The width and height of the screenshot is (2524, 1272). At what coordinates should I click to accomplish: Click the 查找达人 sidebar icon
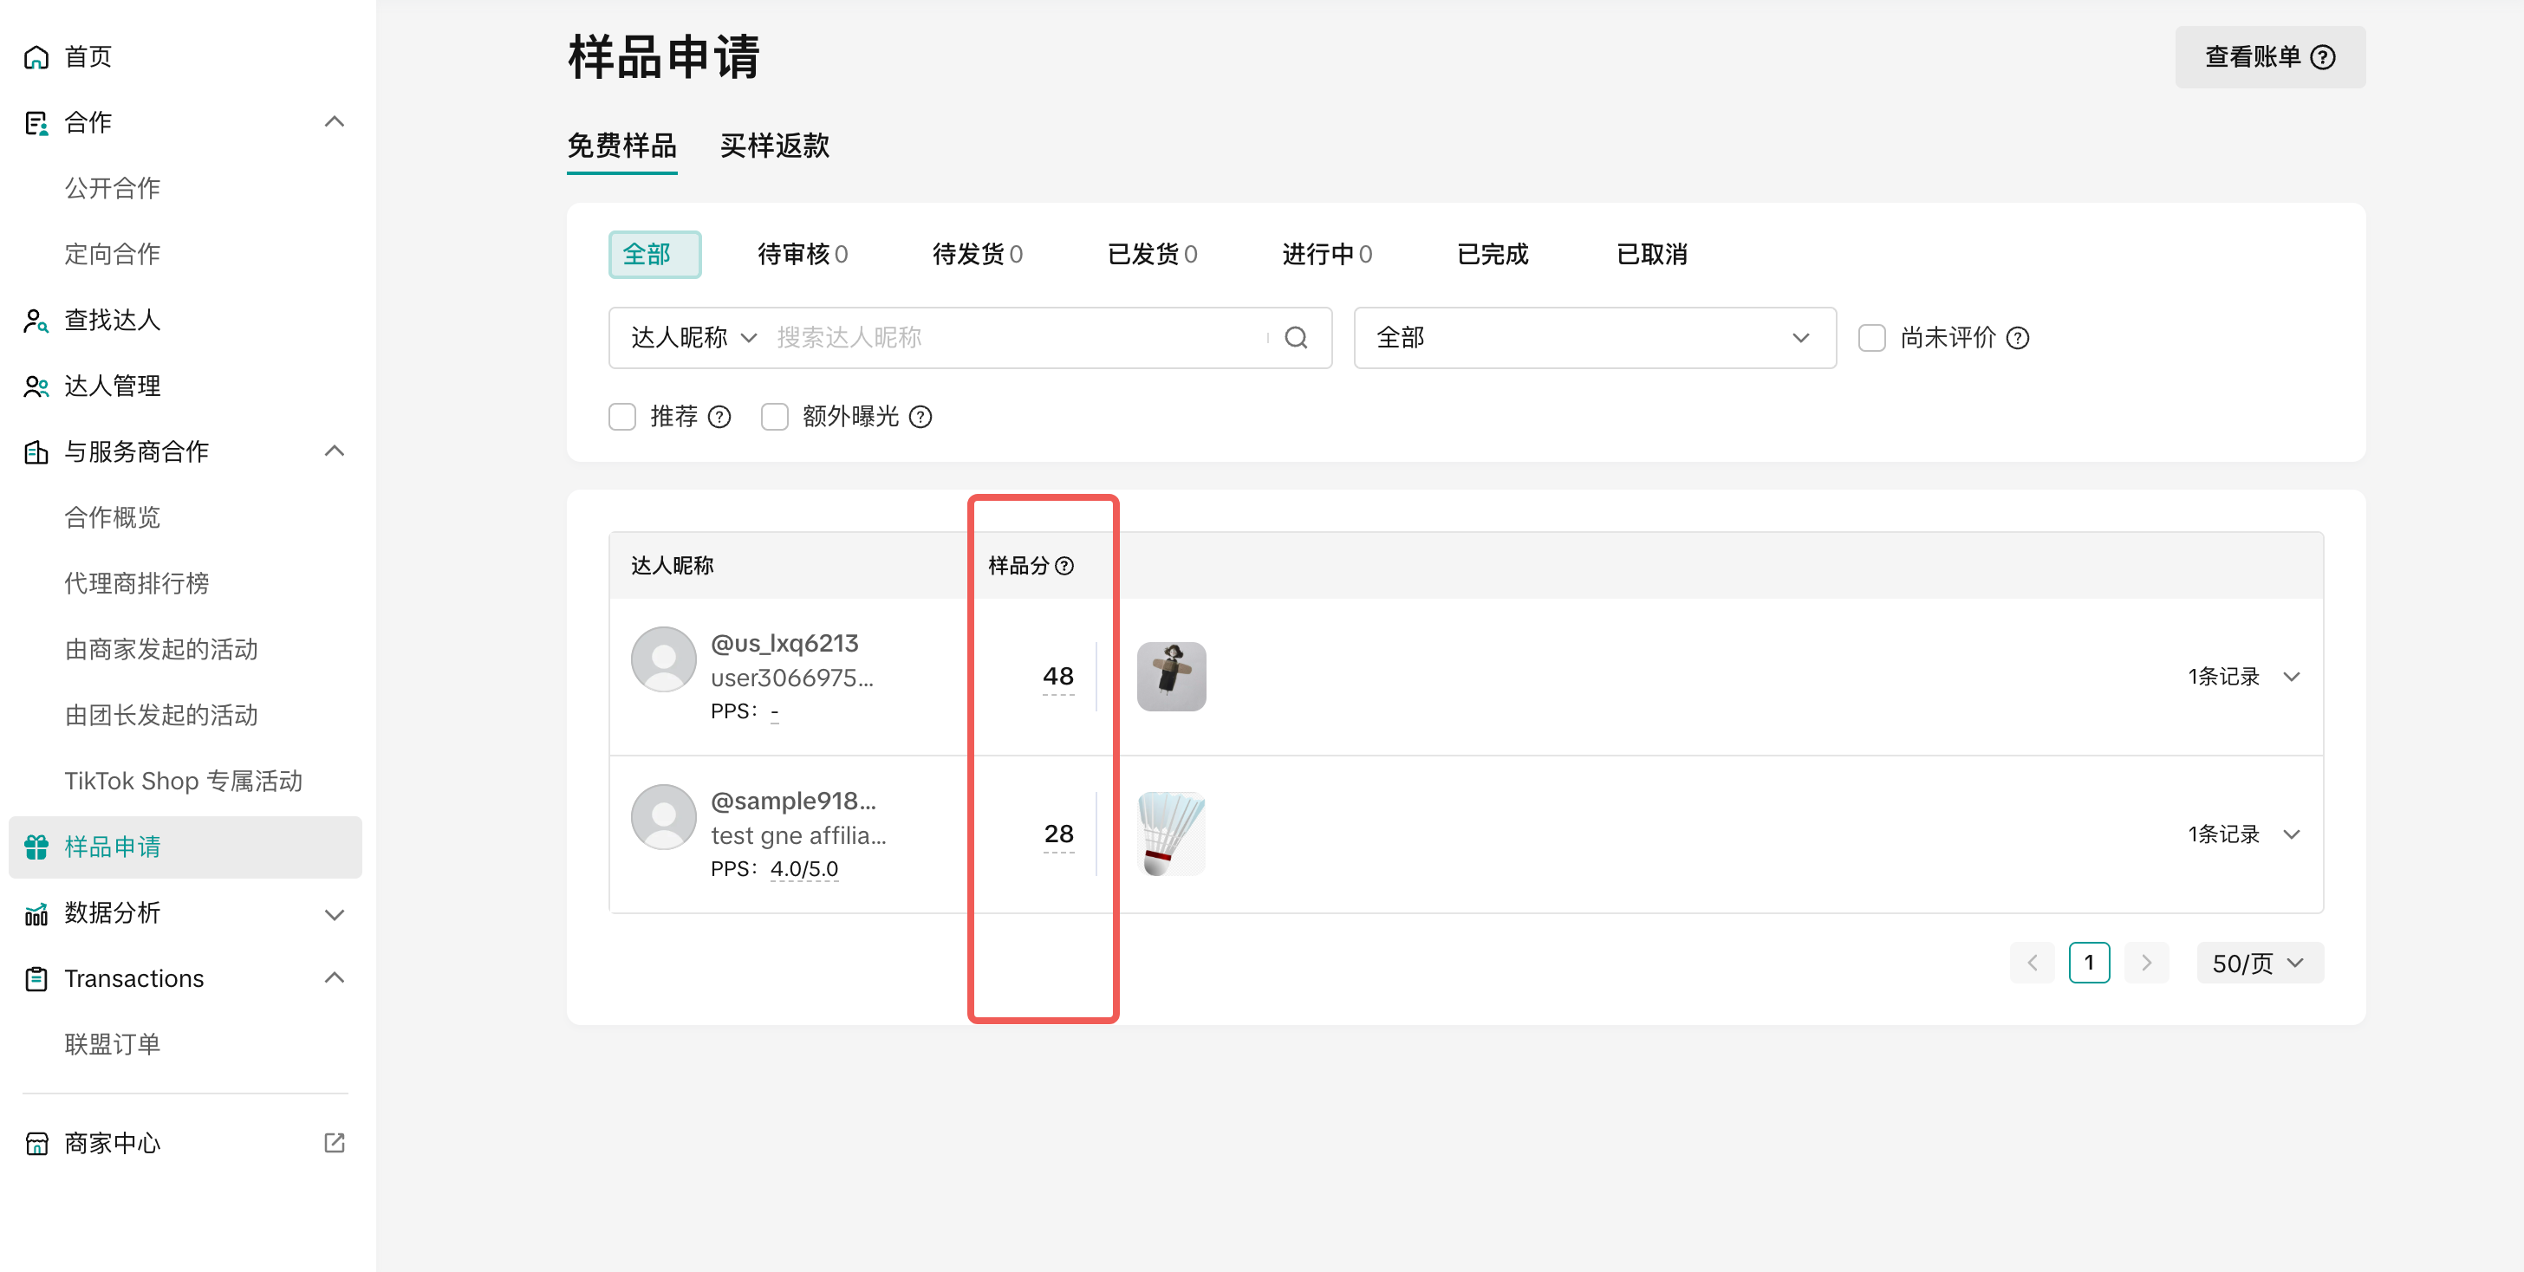[x=36, y=321]
